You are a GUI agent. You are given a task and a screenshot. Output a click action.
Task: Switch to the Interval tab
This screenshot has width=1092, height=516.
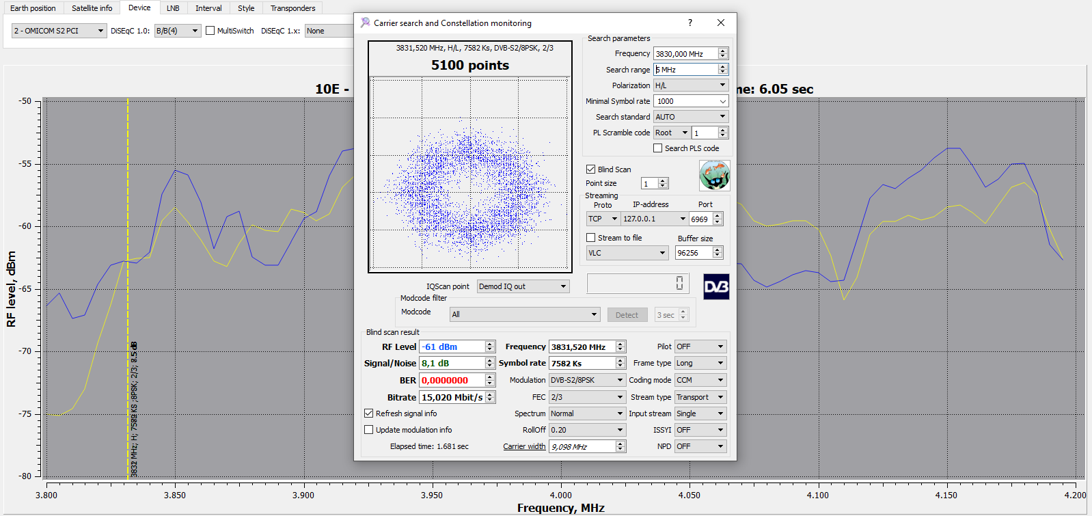coord(208,8)
